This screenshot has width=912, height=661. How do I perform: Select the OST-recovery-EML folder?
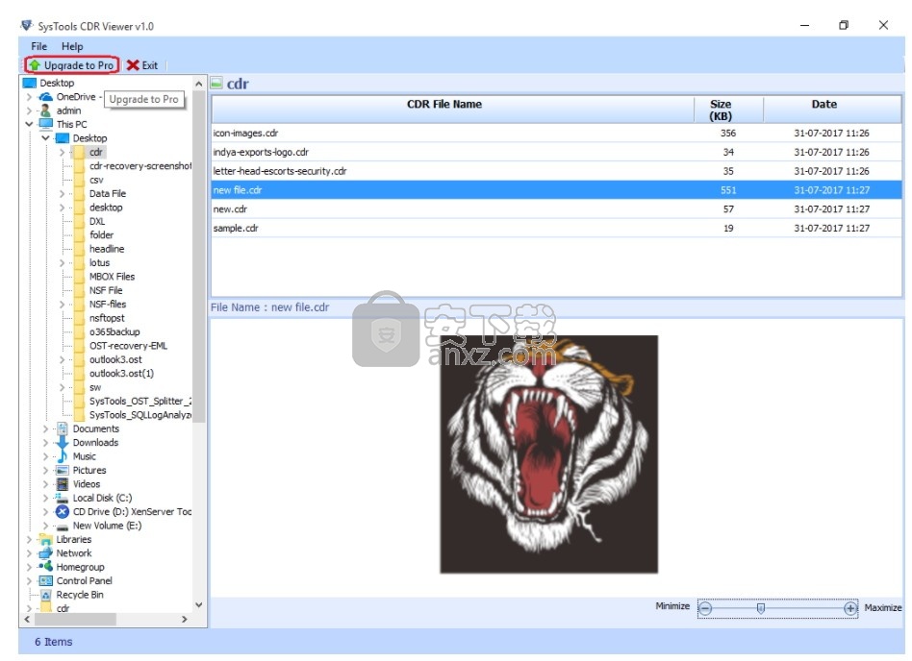(128, 346)
